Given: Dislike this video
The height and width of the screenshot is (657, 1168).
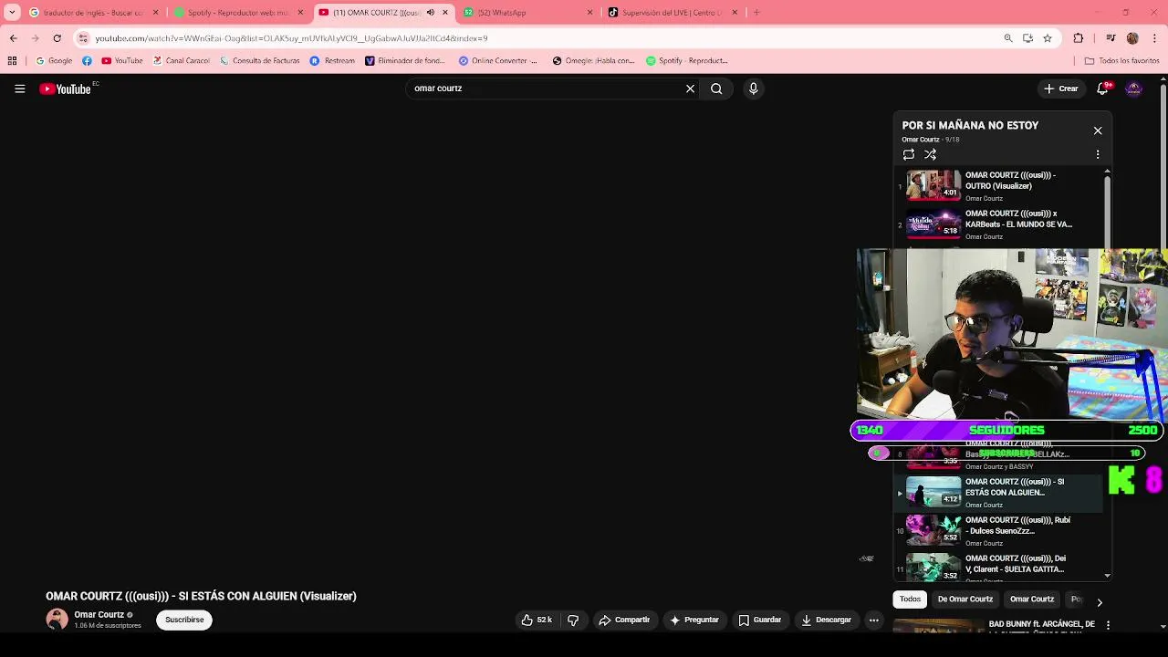Looking at the screenshot, I should (x=573, y=620).
